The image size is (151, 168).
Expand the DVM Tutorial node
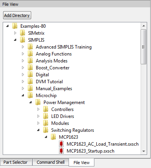coord(23,82)
